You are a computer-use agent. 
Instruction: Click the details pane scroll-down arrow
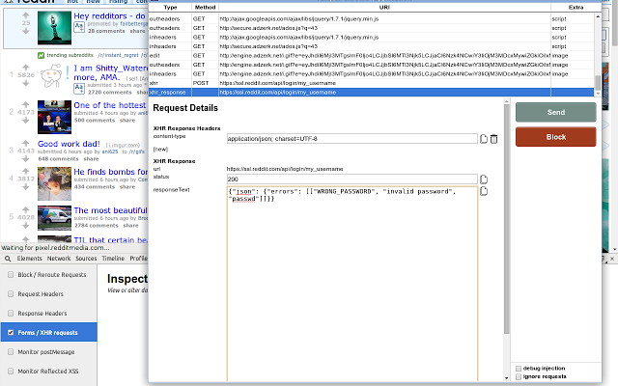(x=506, y=378)
